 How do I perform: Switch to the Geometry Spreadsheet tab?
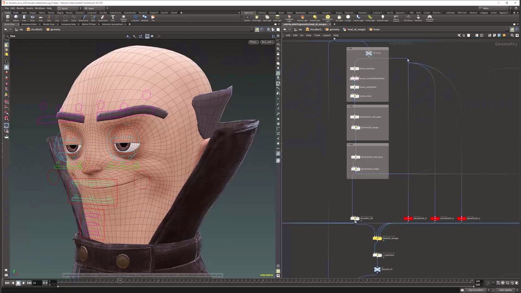click(112, 24)
